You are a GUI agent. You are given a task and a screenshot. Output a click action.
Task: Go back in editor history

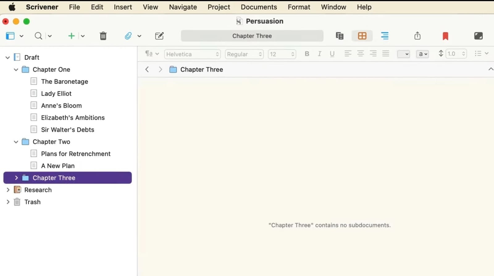click(147, 70)
